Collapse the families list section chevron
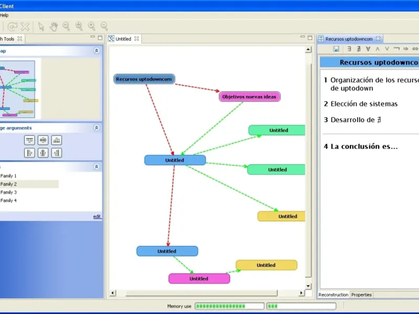Screen dimensions: 419x314 97,167
